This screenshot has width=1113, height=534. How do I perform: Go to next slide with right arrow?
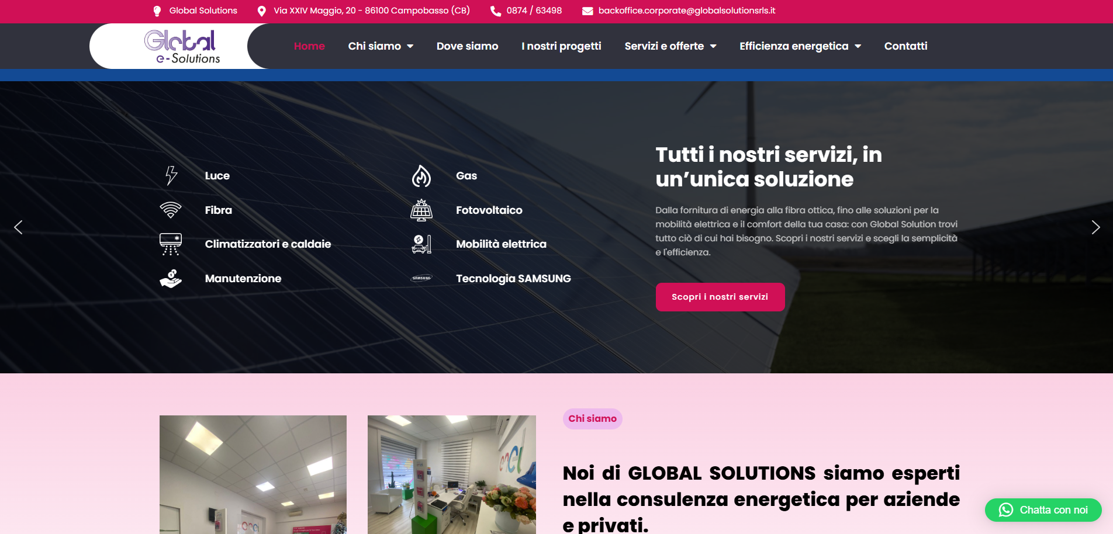pyautogui.click(x=1095, y=227)
